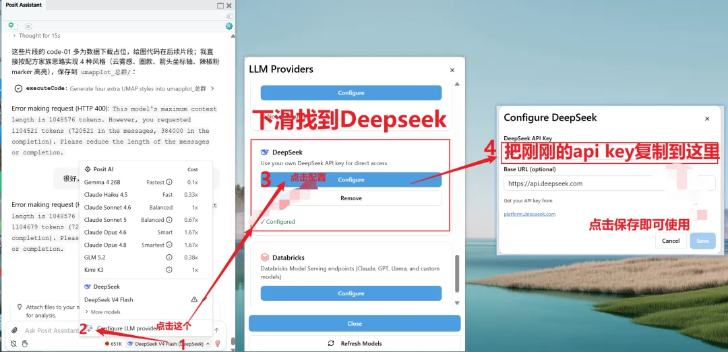The height and width of the screenshot is (352, 728).
Task: Maximize the Posit Assistant pane
Action: coord(220,5)
